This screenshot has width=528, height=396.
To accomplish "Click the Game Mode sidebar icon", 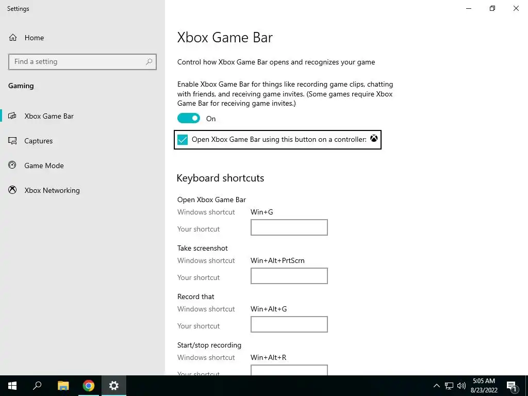I will pyautogui.click(x=12, y=166).
